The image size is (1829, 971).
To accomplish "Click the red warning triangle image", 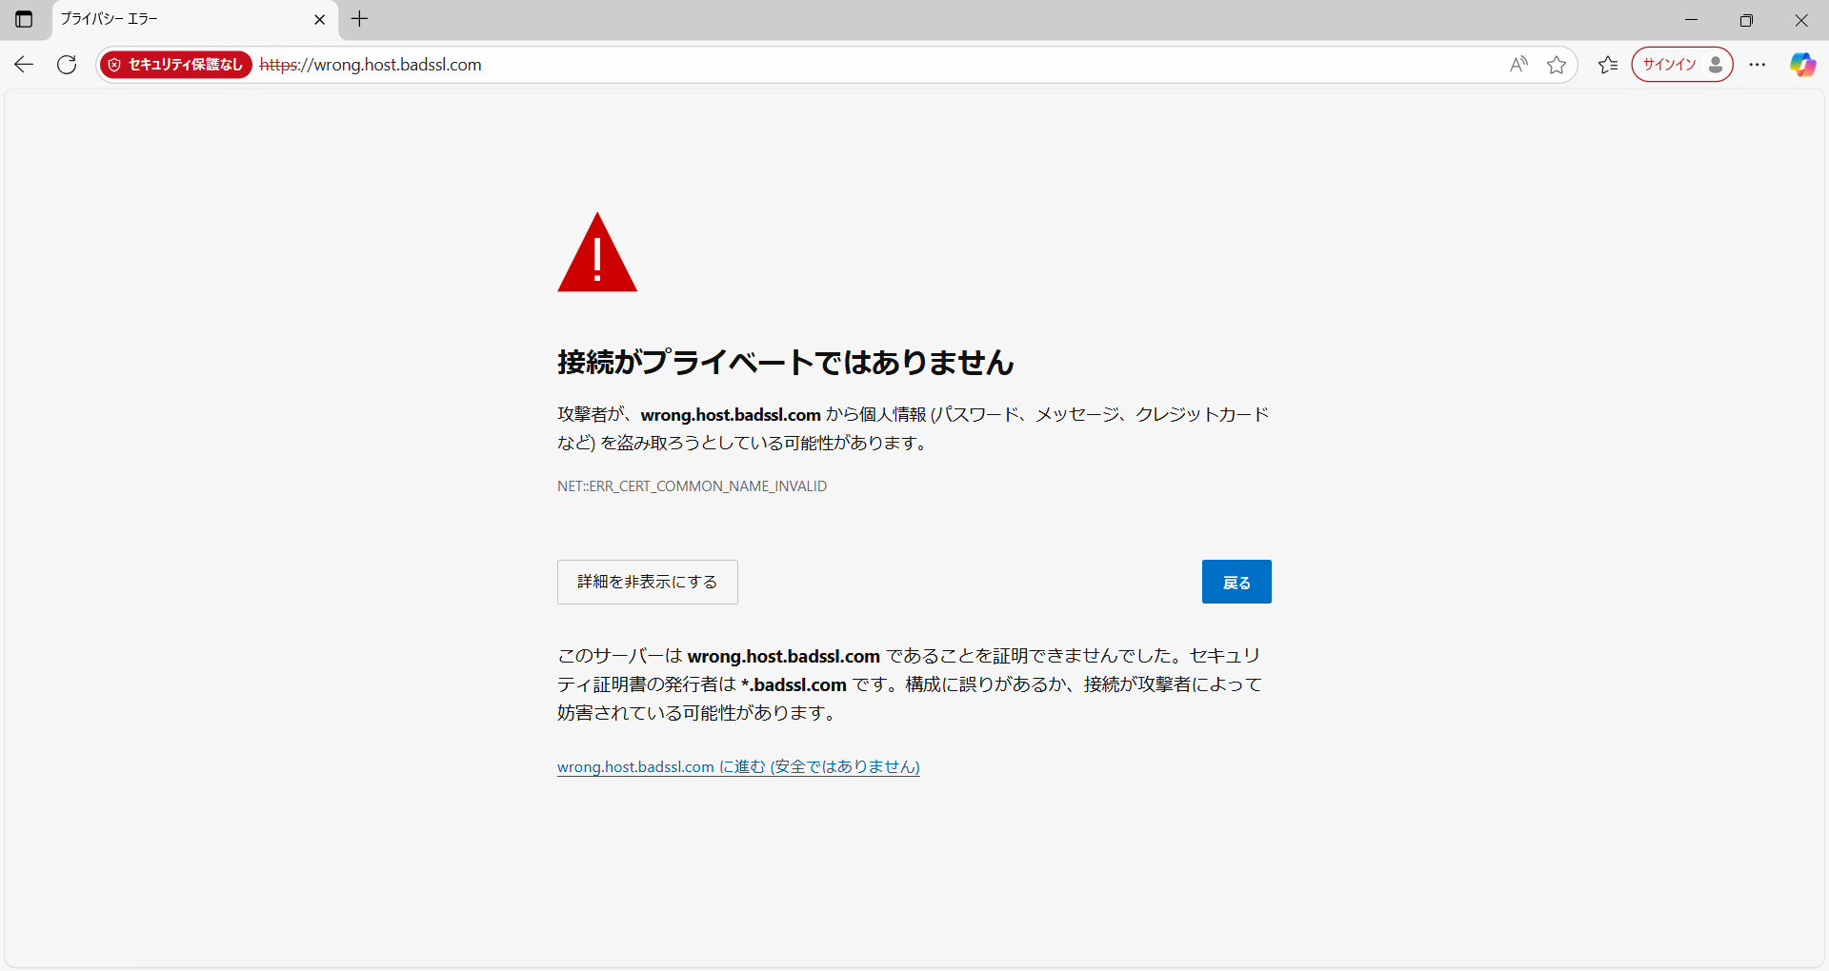I will 597,254.
